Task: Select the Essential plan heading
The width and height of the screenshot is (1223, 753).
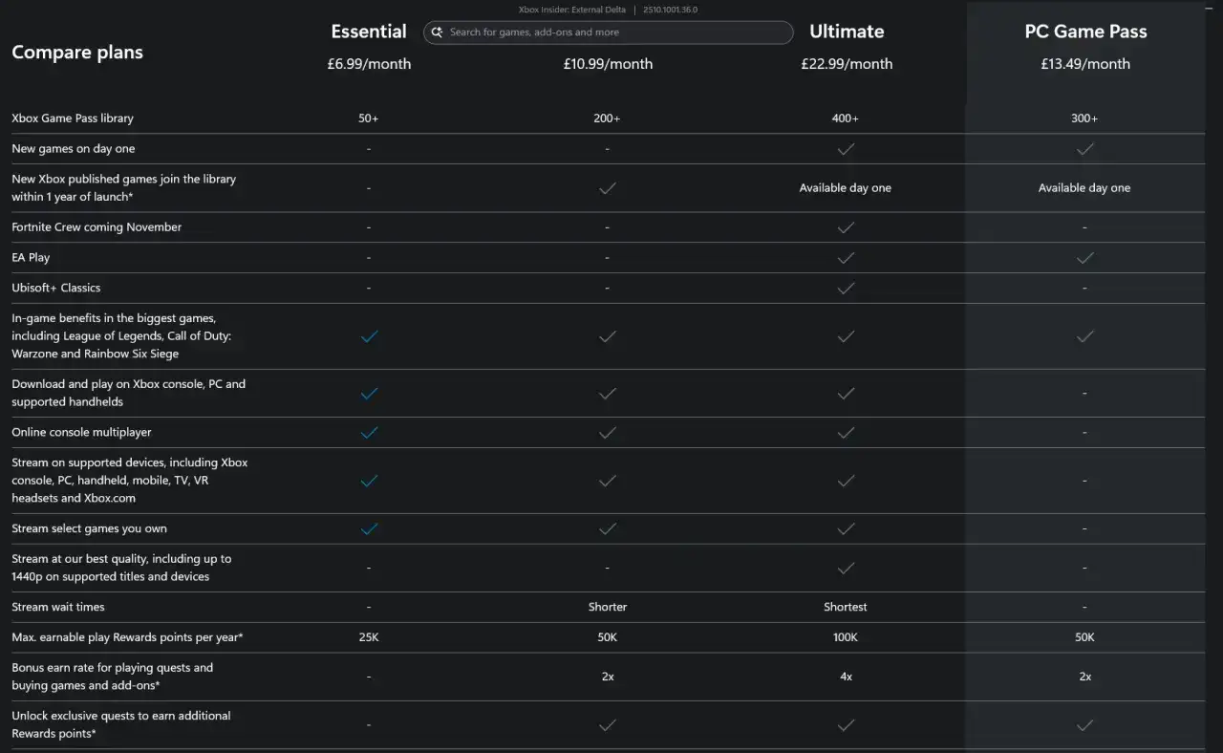Action: coord(369,32)
